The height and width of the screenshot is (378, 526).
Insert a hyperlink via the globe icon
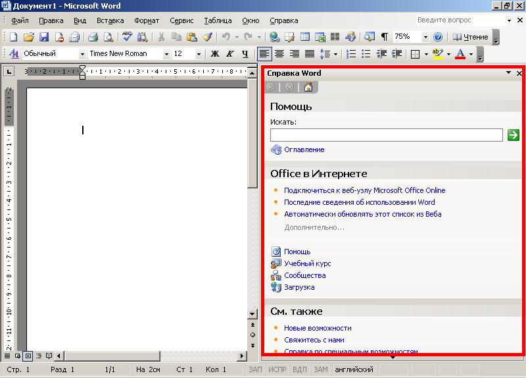(275, 37)
